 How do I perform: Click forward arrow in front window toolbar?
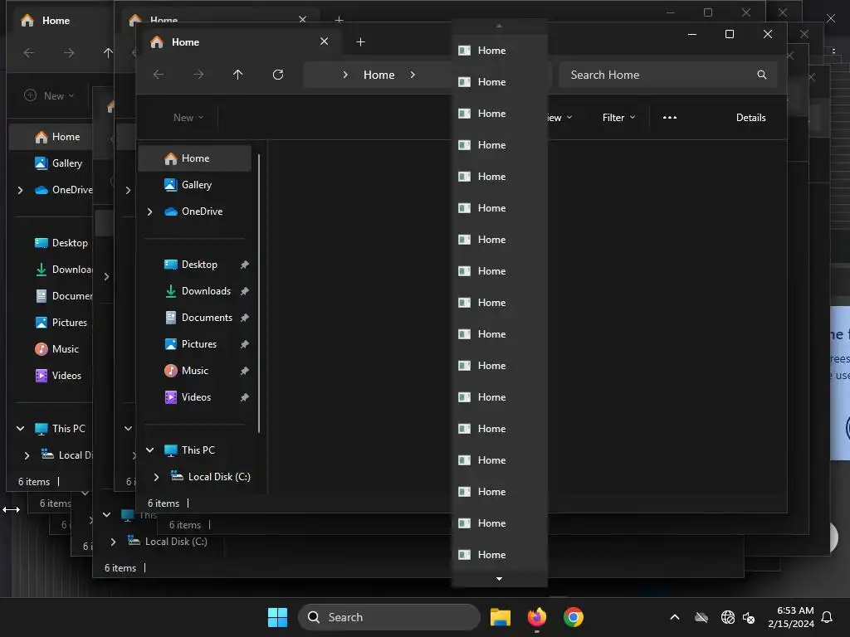tap(198, 75)
